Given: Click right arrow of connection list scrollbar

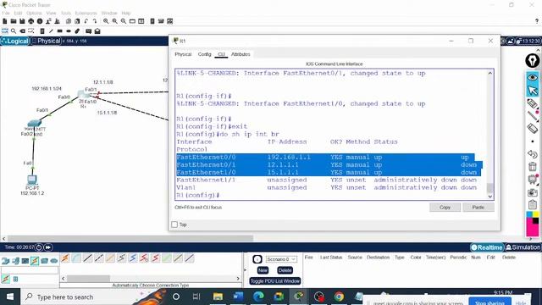Looking at the screenshot, I should 238,279.
